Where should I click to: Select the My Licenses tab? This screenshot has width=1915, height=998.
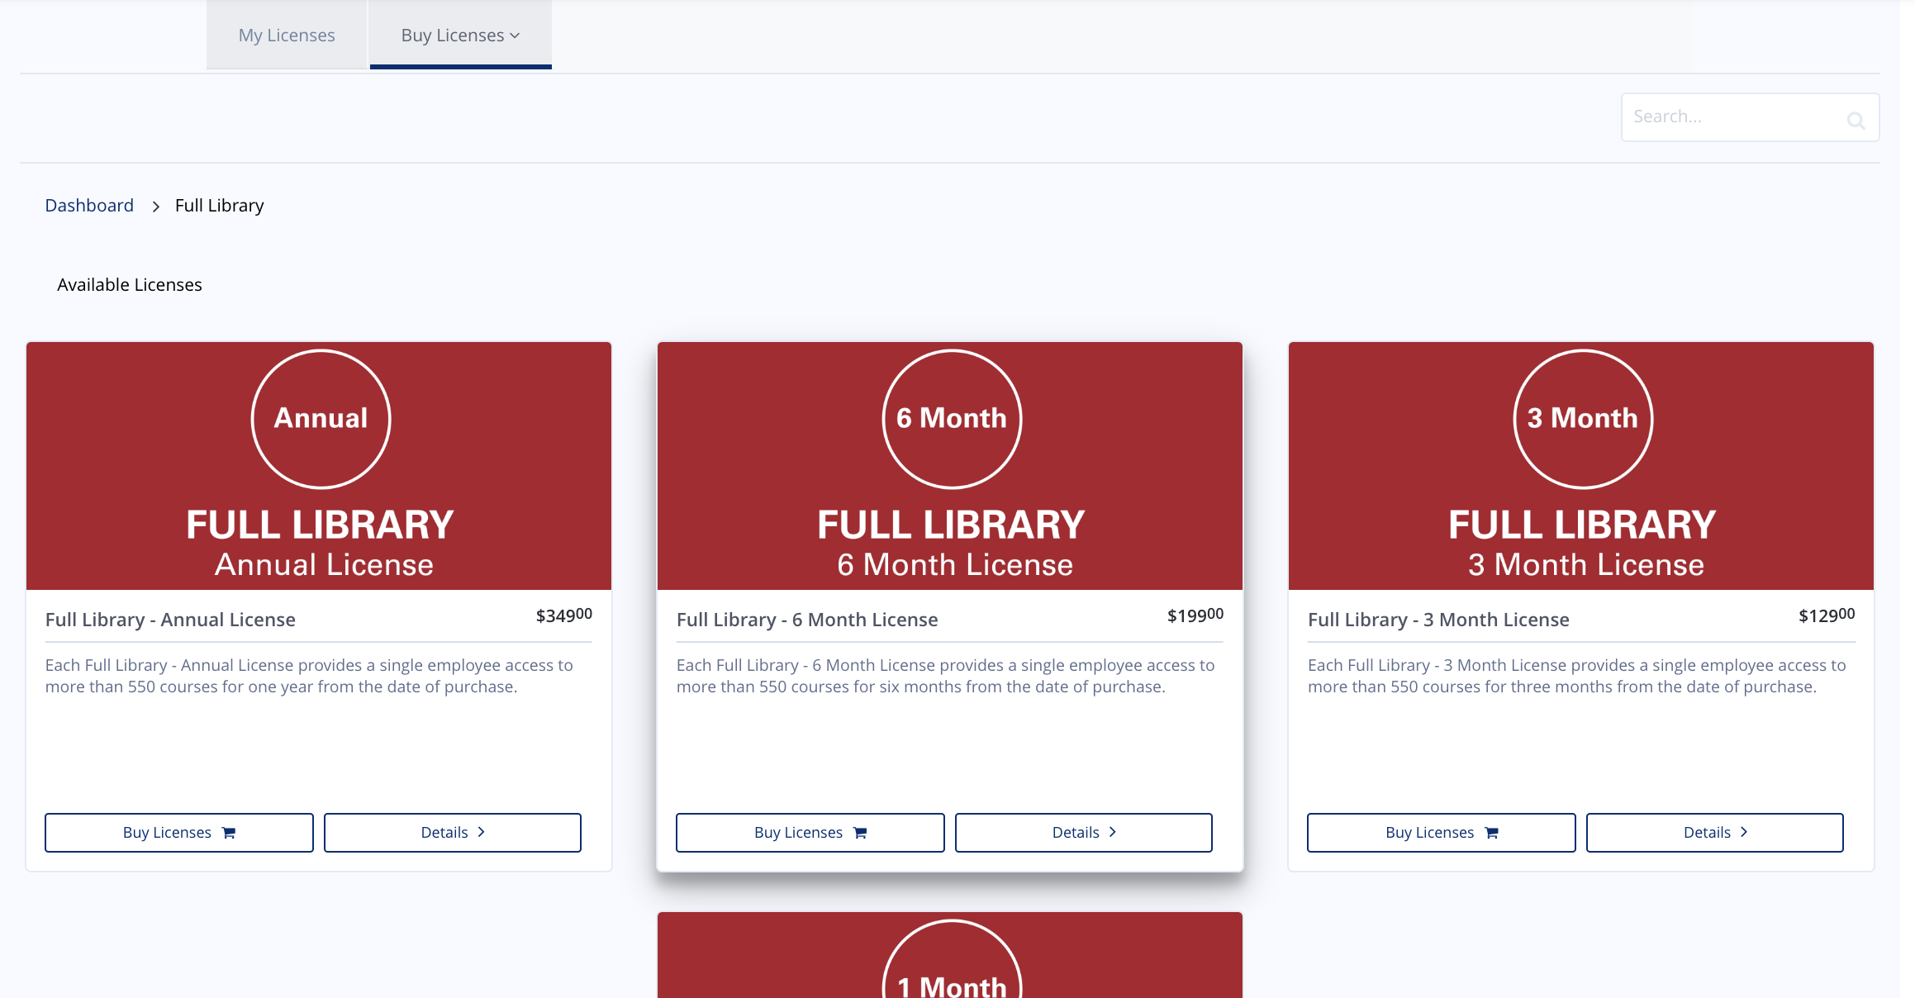click(x=285, y=34)
